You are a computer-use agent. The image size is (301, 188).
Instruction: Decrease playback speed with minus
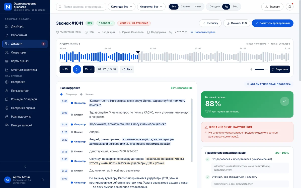click(x=122, y=69)
